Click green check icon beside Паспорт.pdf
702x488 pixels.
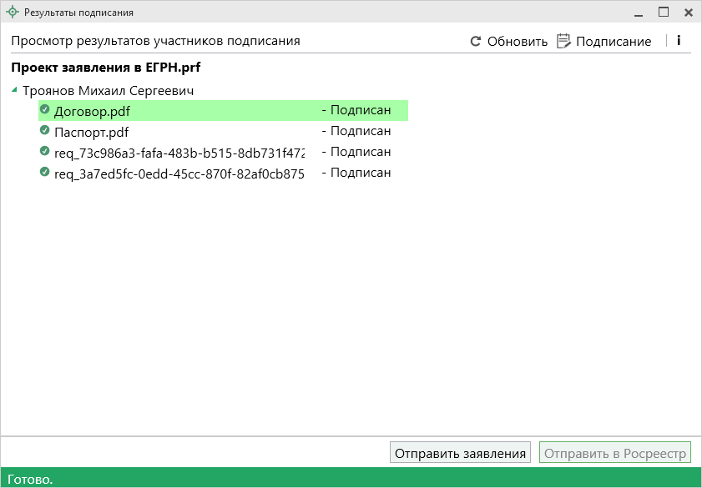pos(45,131)
